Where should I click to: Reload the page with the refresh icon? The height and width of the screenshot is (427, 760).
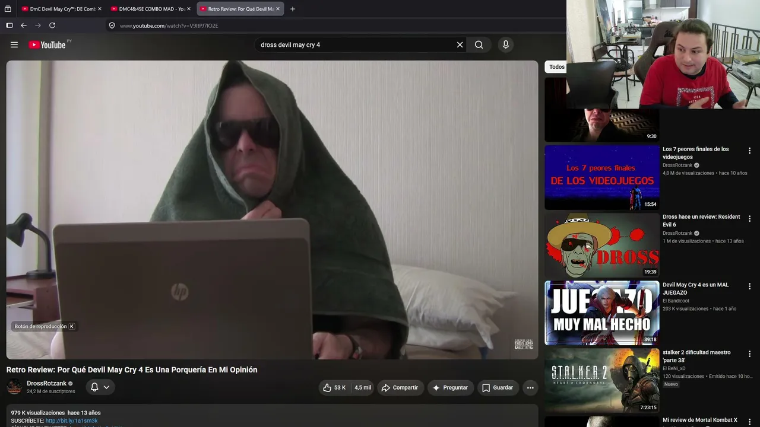click(x=52, y=26)
